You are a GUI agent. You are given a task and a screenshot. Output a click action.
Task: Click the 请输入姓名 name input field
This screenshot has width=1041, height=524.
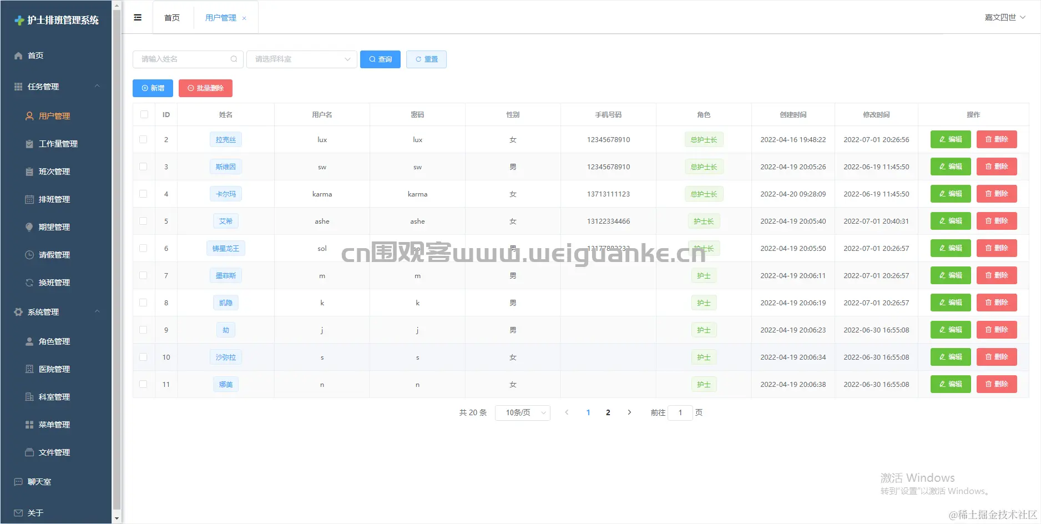pos(188,59)
